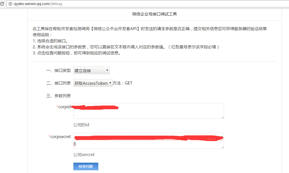Click the 公司的id description text
289x173 pixels.
(81, 125)
